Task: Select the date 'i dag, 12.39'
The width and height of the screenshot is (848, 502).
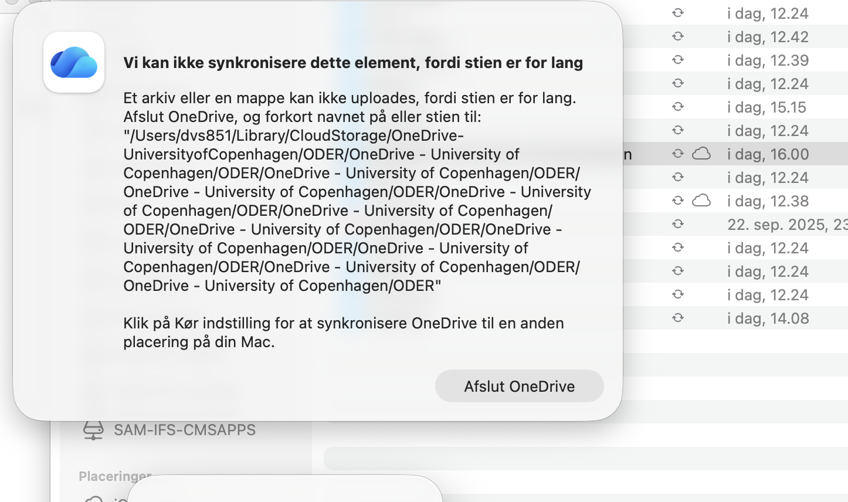Action: [x=768, y=60]
